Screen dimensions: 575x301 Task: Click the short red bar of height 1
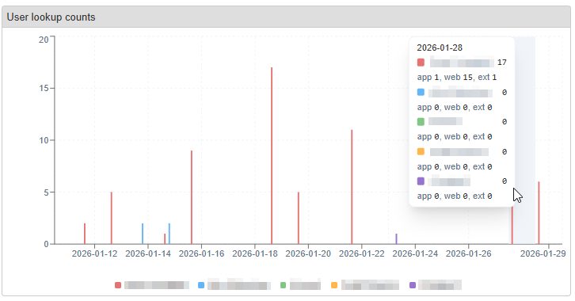coord(165,238)
